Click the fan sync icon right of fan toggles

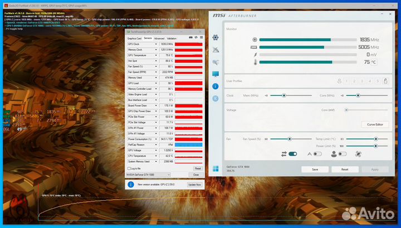pyautogui.click(x=358, y=154)
